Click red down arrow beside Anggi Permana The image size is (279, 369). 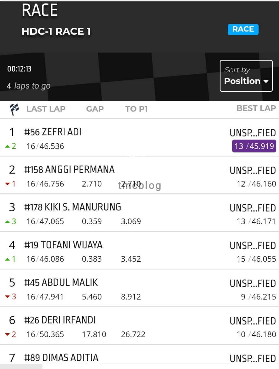(x=7, y=184)
